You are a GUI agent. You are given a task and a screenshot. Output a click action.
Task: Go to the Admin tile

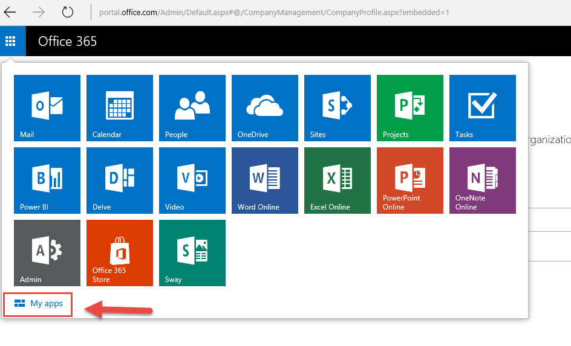tap(47, 253)
